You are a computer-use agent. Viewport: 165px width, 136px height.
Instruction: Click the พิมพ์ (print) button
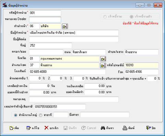click(x=129, y=128)
